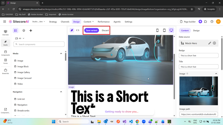Bookmark this page with star icon

(x=192, y=9)
